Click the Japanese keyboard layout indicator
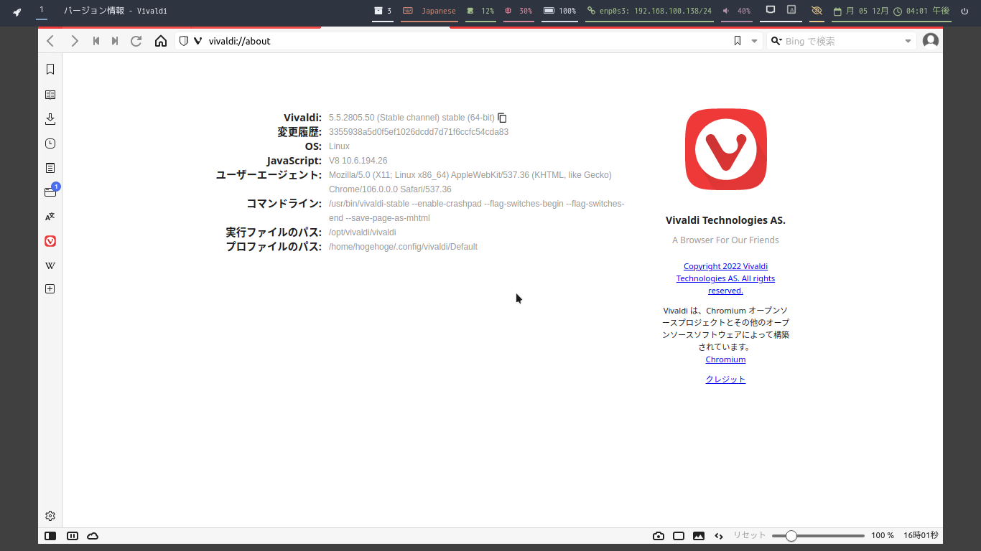 [429, 11]
